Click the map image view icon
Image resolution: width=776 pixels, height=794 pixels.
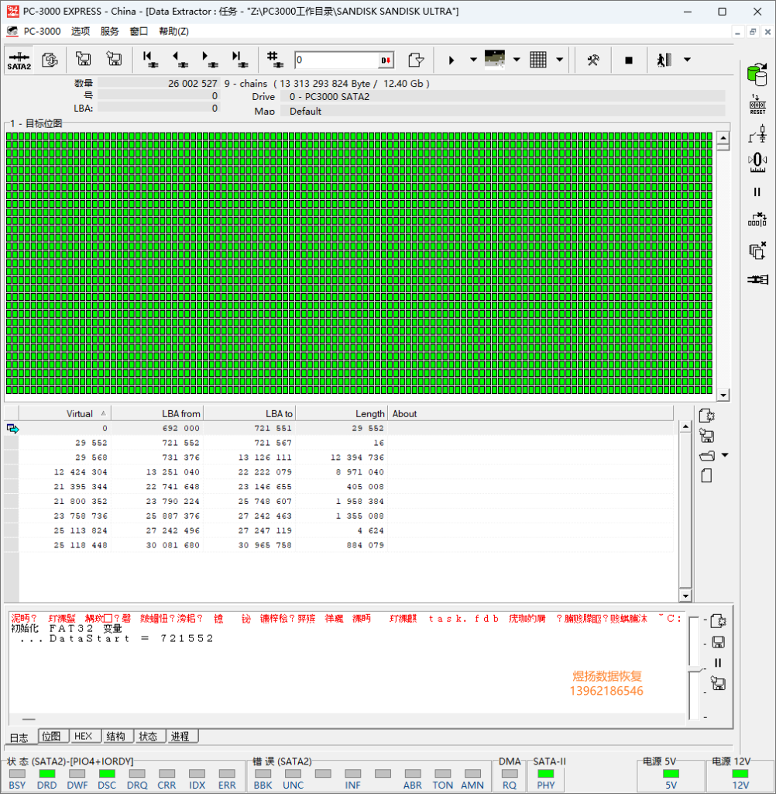[495, 59]
